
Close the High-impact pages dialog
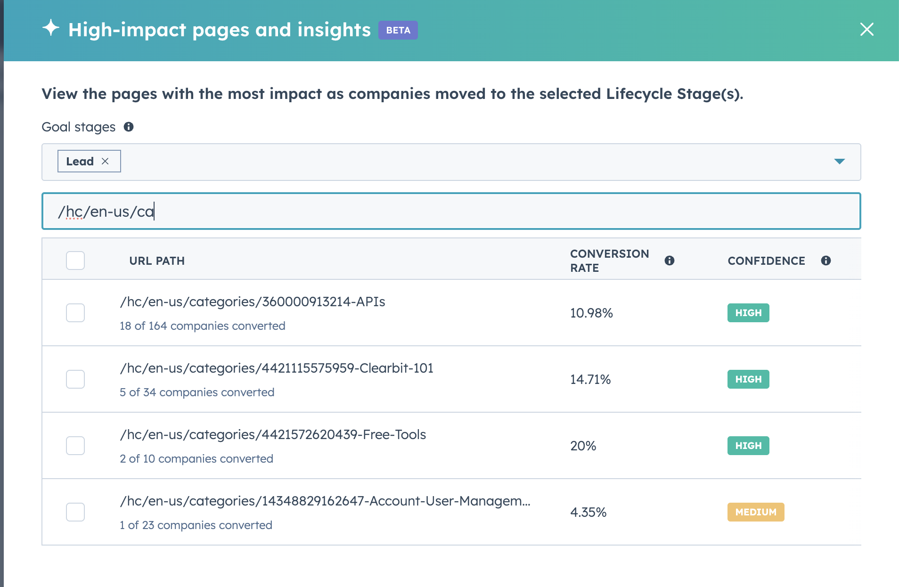pyautogui.click(x=866, y=29)
